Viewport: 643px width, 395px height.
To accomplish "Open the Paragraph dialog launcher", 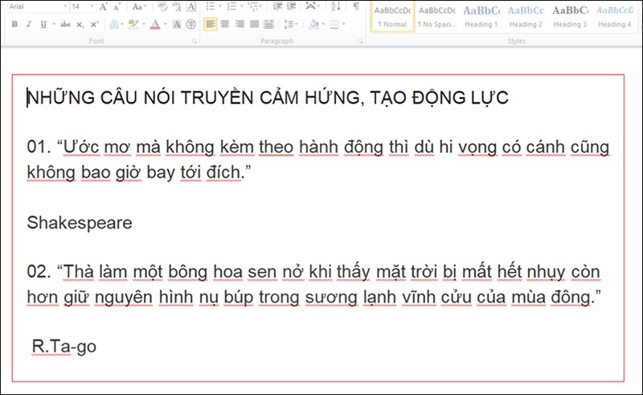I will pyautogui.click(x=360, y=42).
